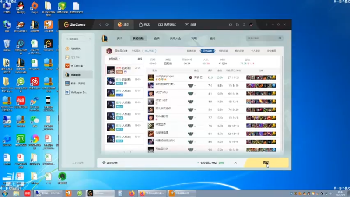Open the 商店 store tab
Viewport: 350px width, 197px height.
coord(144,25)
